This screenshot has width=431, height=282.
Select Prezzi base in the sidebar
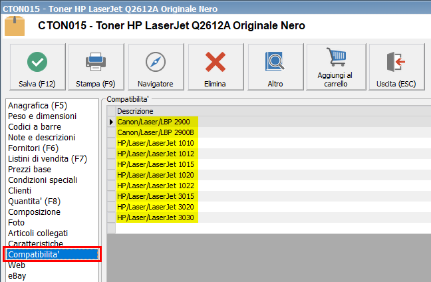(29, 170)
